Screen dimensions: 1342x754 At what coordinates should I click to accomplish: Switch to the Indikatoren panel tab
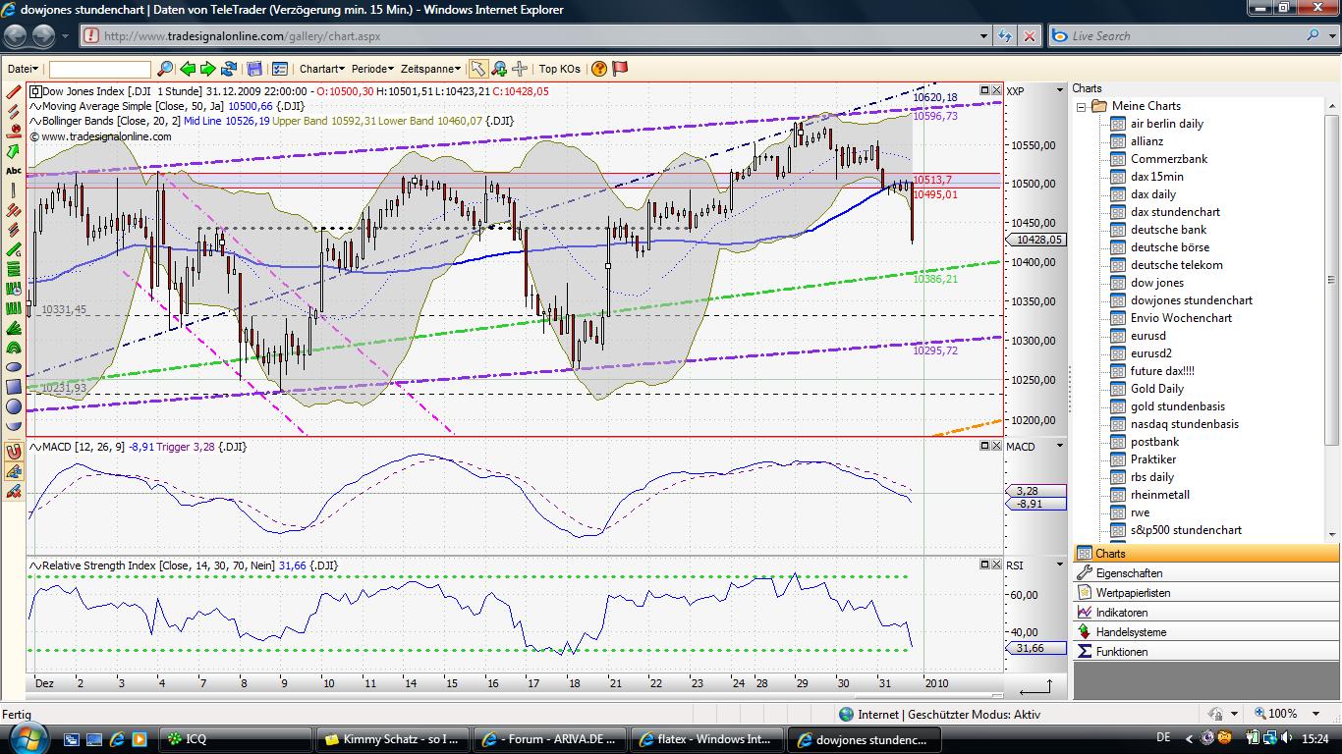(x=1123, y=613)
